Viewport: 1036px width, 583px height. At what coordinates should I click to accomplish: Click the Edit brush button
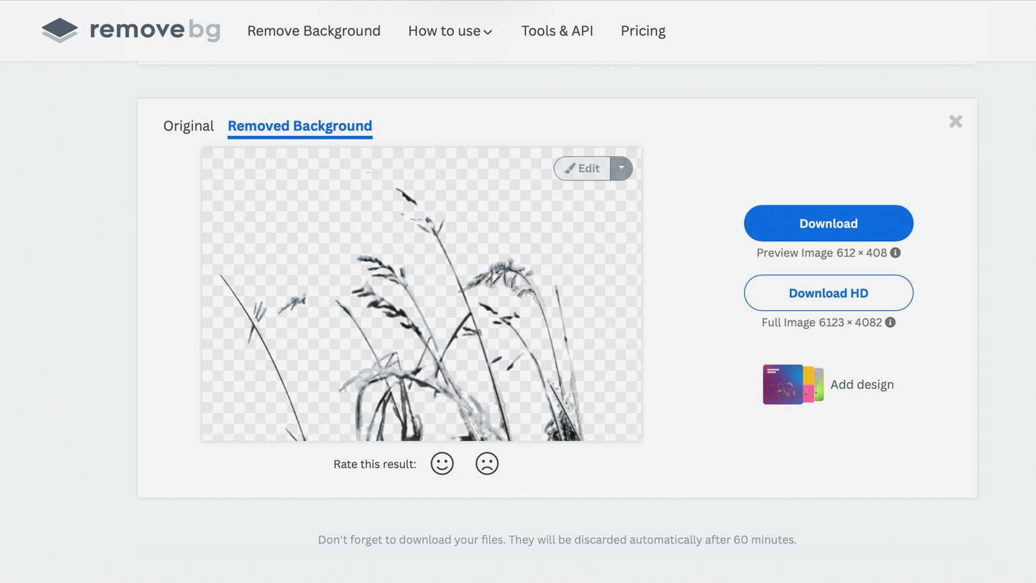pyautogui.click(x=582, y=168)
